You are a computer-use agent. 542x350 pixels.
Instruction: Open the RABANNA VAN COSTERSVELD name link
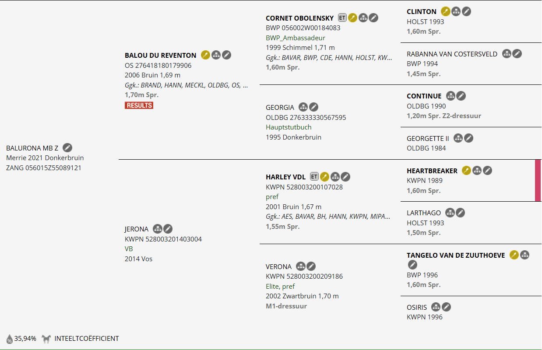(452, 54)
